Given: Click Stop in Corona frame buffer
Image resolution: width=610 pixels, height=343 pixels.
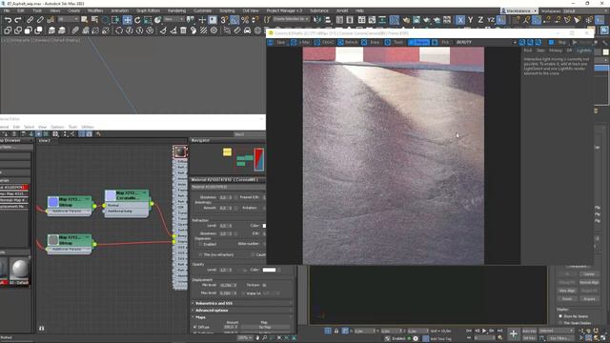Looking at the screenshot, I should [558, 42].
